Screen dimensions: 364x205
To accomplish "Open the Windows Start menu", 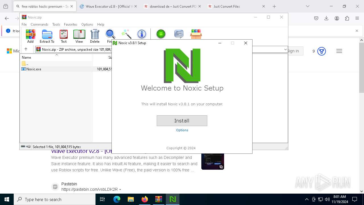I will click(7, 199).
